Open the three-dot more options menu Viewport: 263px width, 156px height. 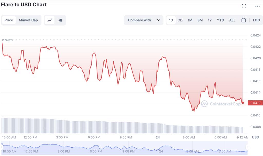click(257, 6)
